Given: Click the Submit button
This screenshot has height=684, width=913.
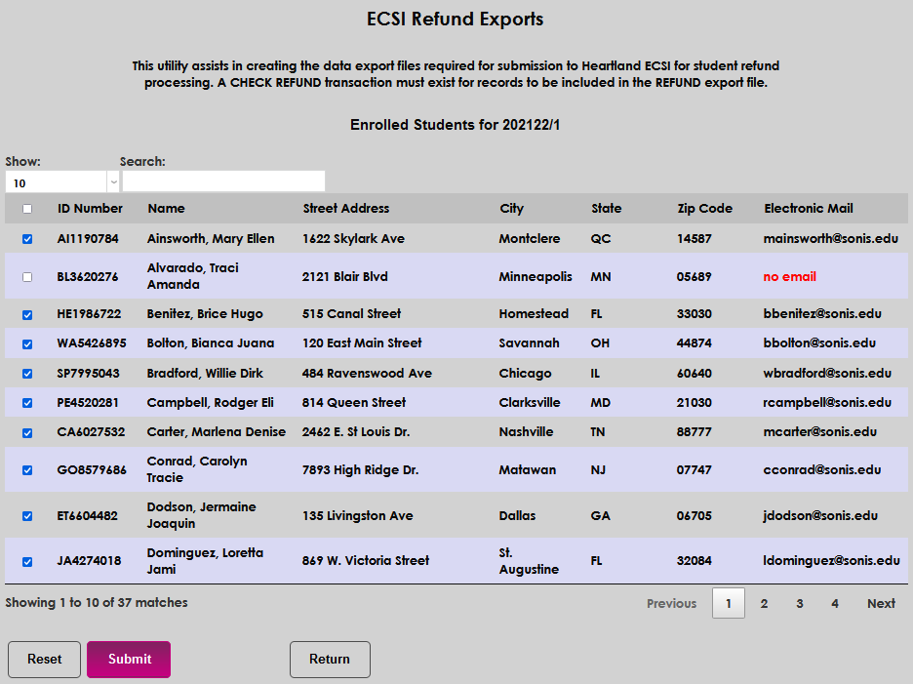Looking at the screenshot, I should coord(128,660).
